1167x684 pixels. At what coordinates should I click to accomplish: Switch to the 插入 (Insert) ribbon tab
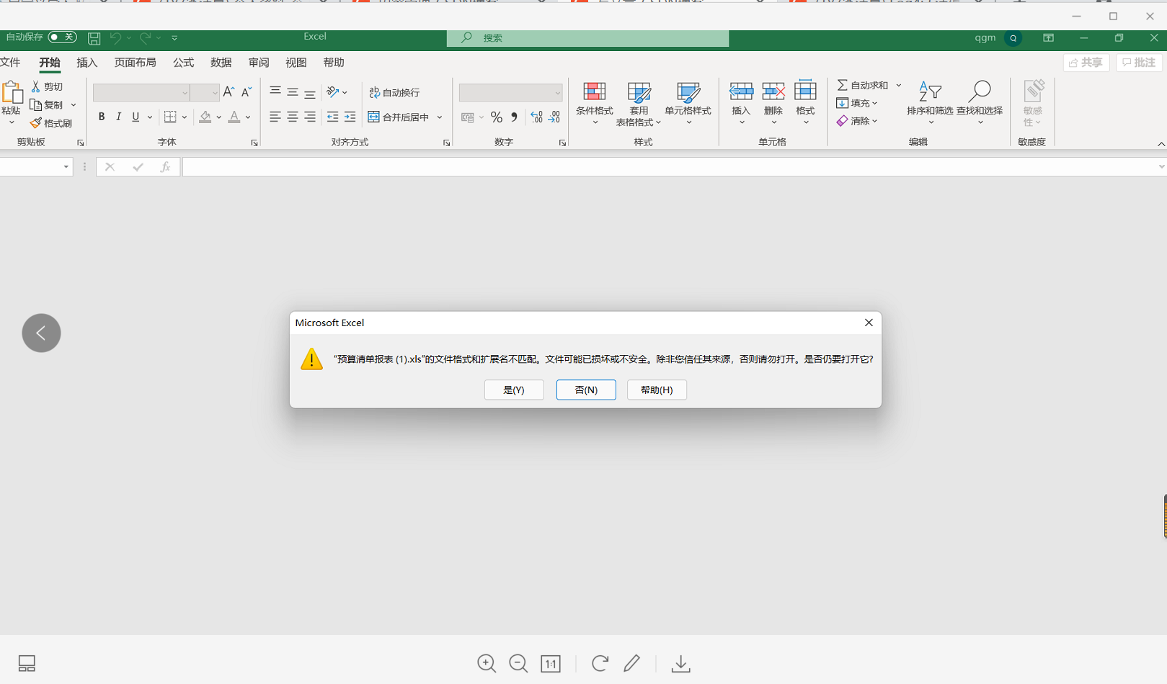[86, 63]
